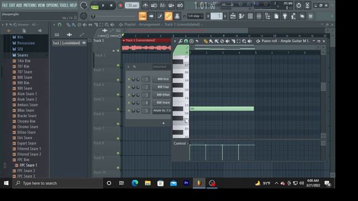Click the 130 tempo field

pos(132,5)
